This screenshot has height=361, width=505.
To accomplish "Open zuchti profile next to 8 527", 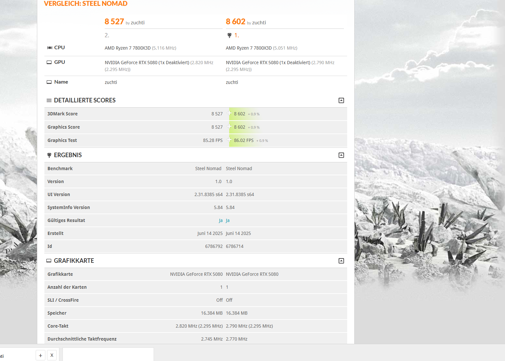I will [138, 23].
